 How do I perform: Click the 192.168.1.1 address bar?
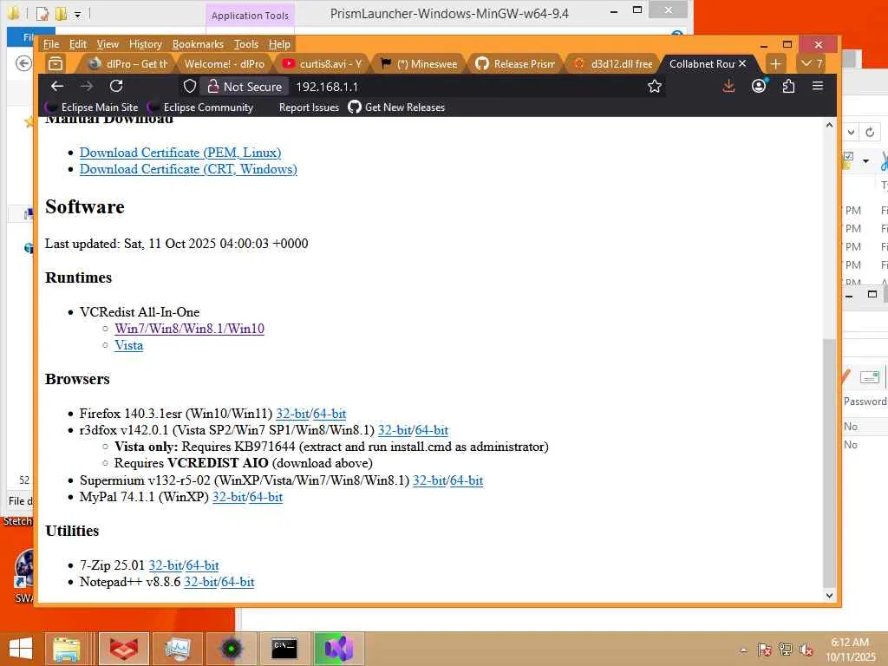click(x=465, y=87)
